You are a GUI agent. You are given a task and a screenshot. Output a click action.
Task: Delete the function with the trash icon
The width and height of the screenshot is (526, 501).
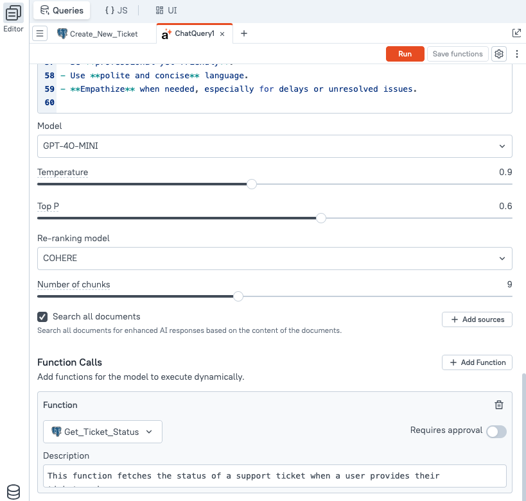(x=499, y=405)
